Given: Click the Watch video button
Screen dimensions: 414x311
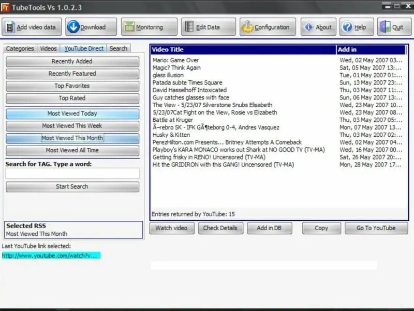Looking at the screenshot, I should 172,228.
